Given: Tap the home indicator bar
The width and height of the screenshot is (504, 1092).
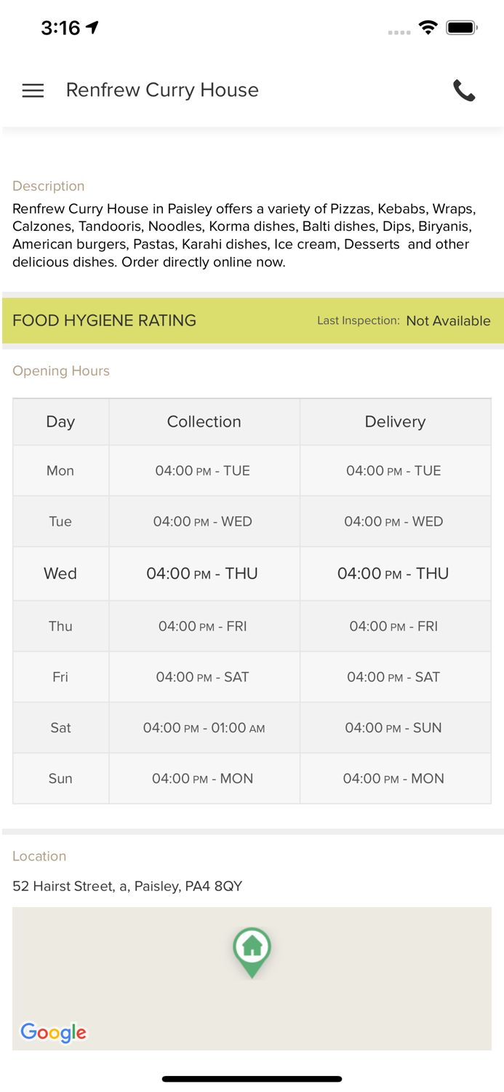Looking at the screenshot, I should point(252,1079).
